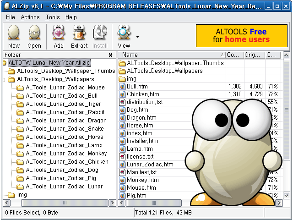The image size is (293, 220).
Task: Click the New archive egg icon
Action: [14, 33]
